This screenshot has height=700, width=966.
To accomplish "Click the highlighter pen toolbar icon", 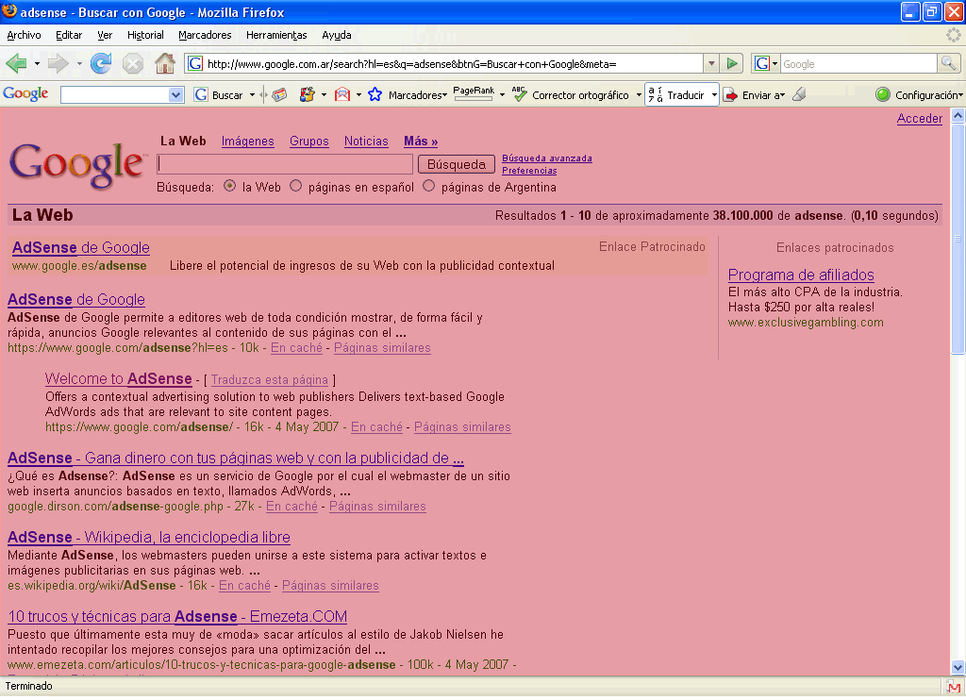I will click(799, 94).
